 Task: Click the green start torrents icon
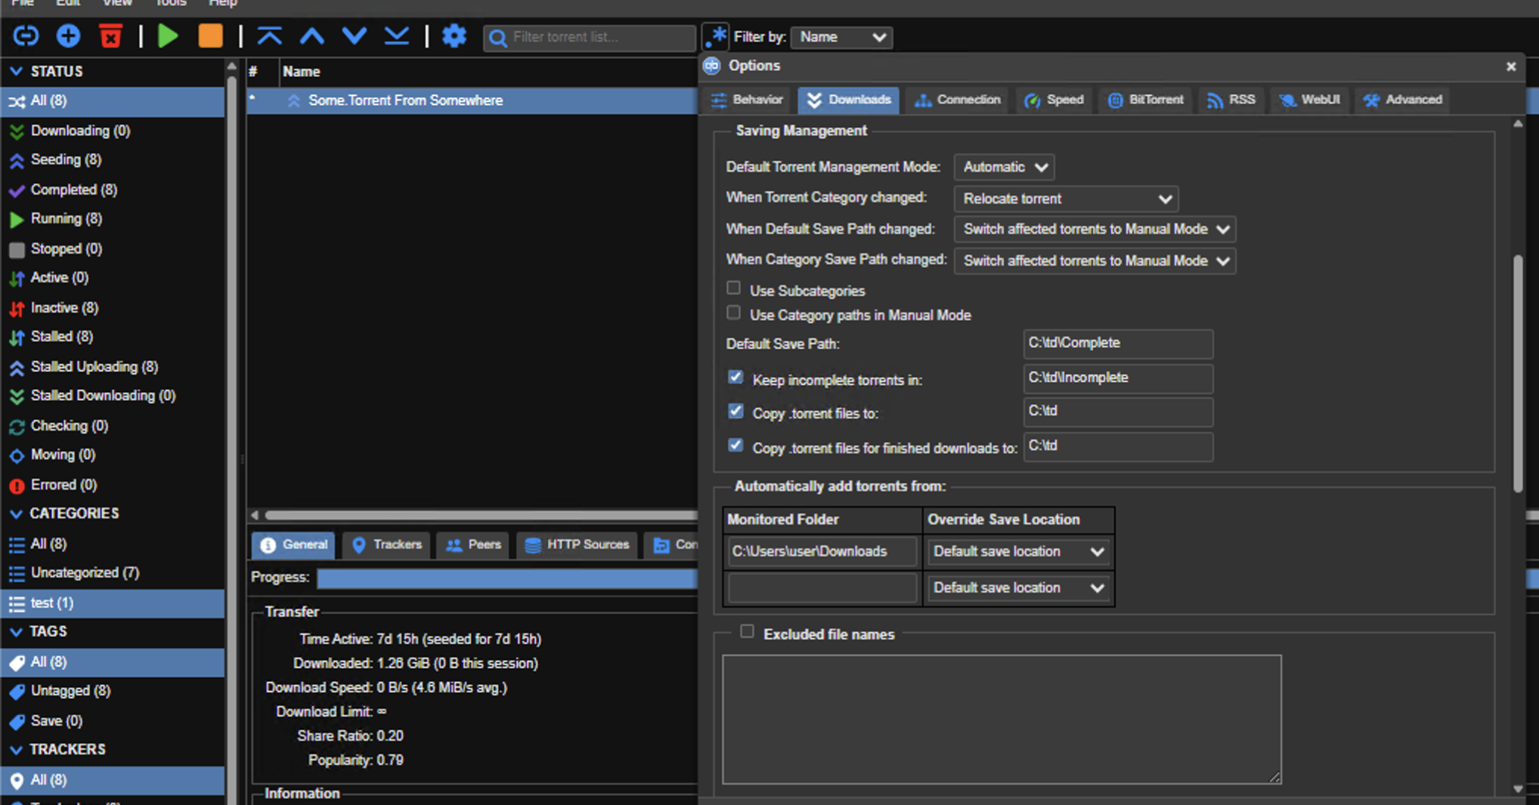click(168, 36)
